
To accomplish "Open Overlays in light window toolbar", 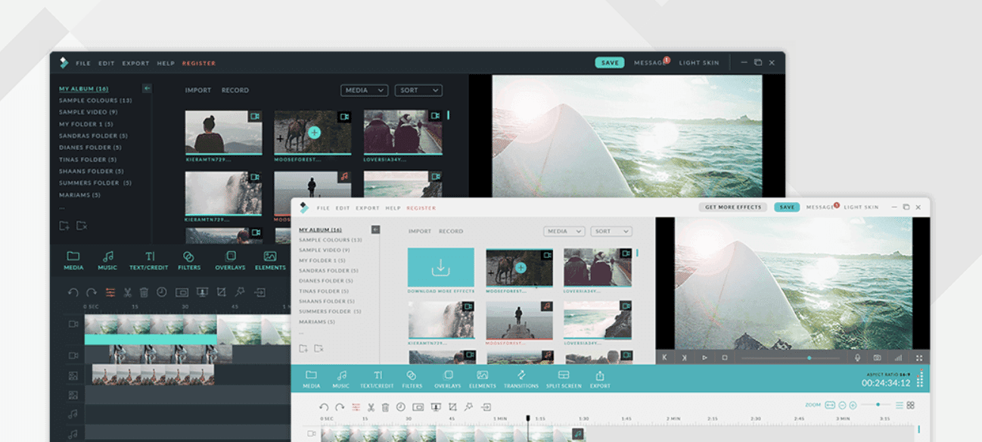I will [448, 379].
